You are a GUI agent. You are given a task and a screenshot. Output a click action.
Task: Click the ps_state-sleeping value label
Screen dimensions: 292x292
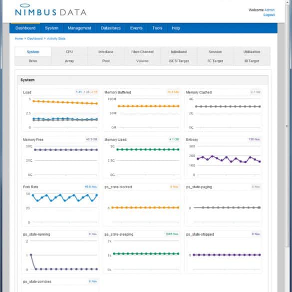click(x=172, y=234)
